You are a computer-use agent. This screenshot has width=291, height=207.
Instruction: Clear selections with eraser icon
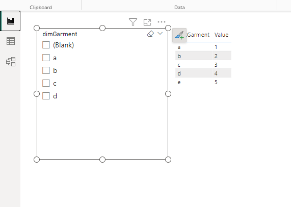click(150, 34)
